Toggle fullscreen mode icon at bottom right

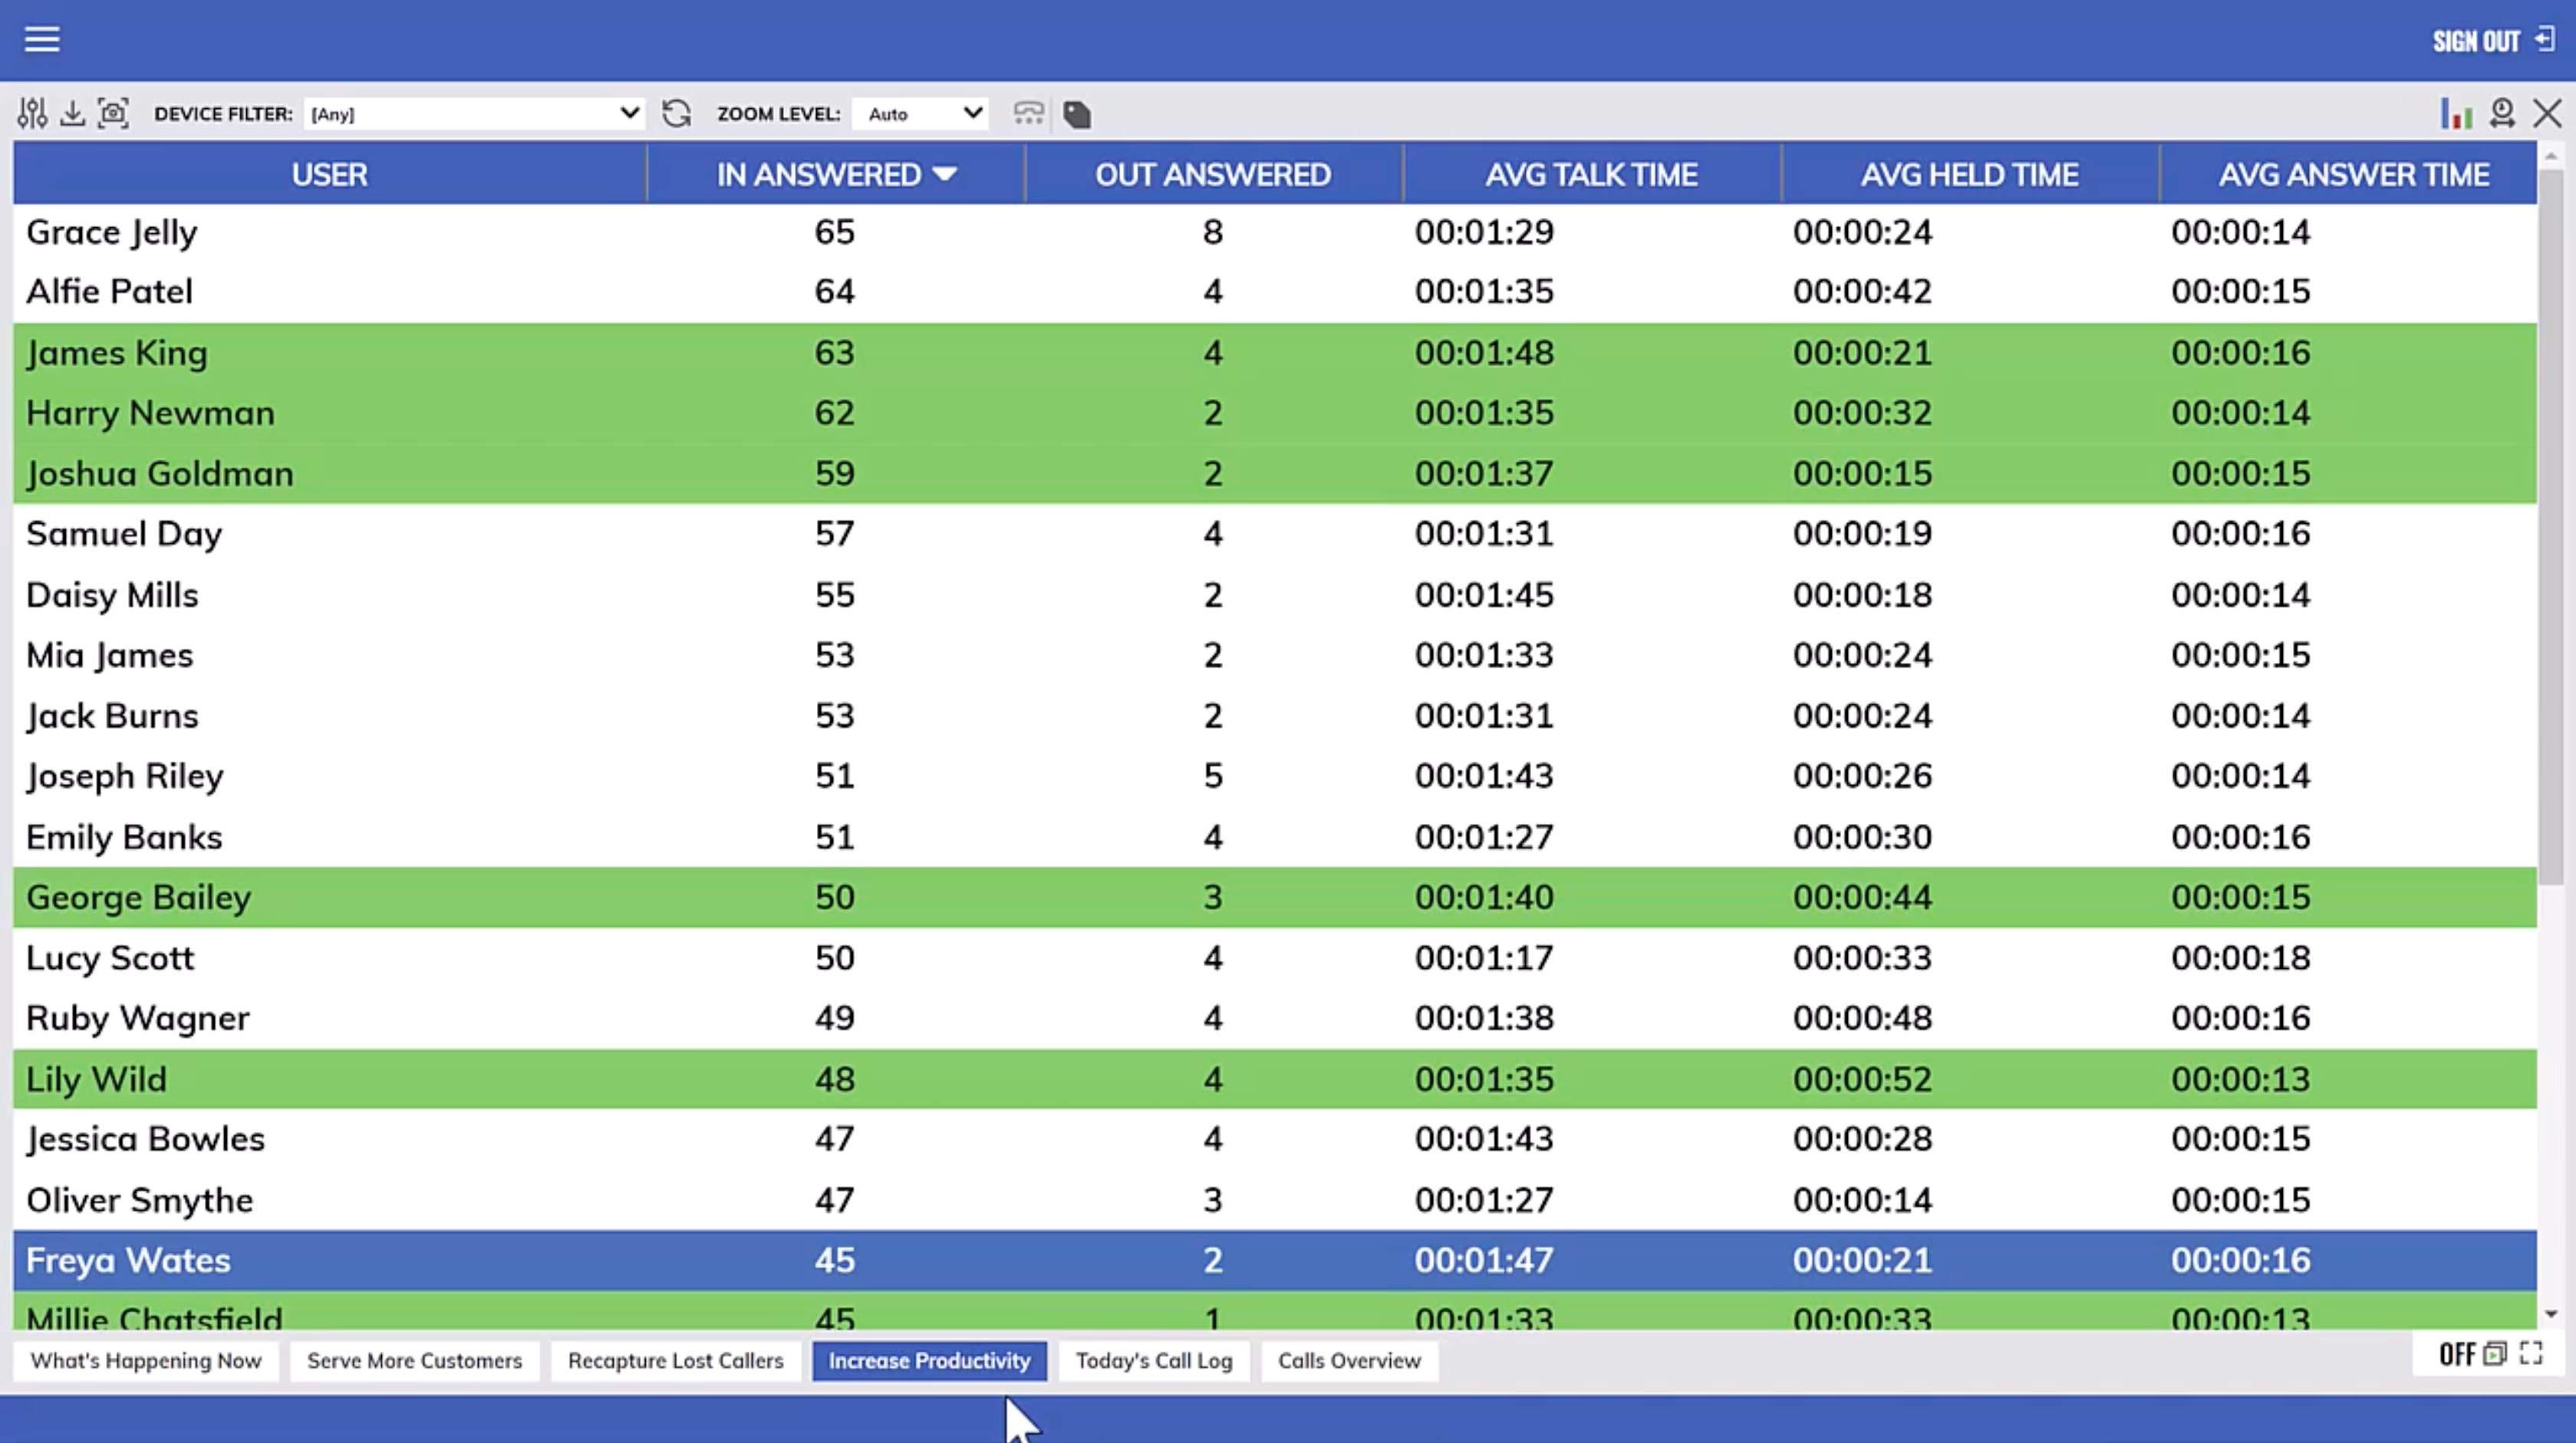tap(2531, 1354)
